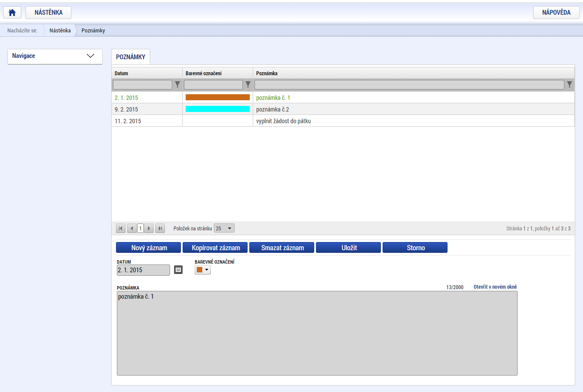The height and width of the screenshot is (392, 583).
Task: Sort by Datum column header
Action: click(x=147, y=73)
